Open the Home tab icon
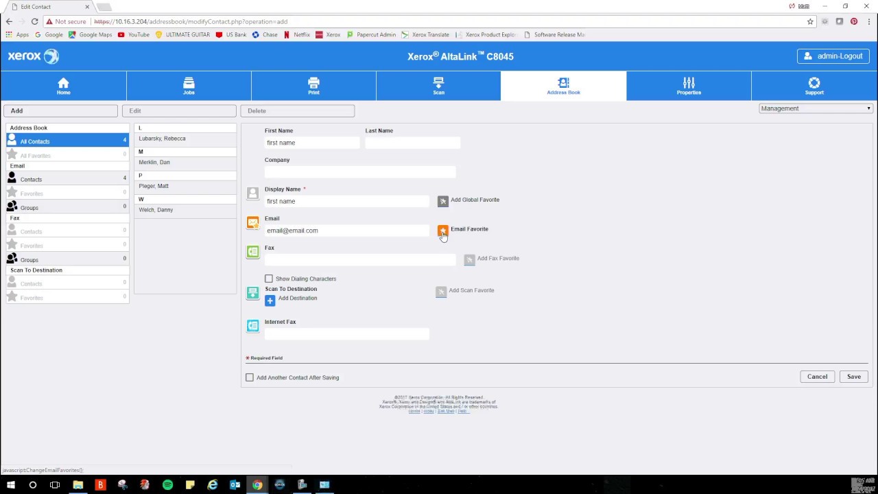878x494 pixels. [x=63, y=82]
